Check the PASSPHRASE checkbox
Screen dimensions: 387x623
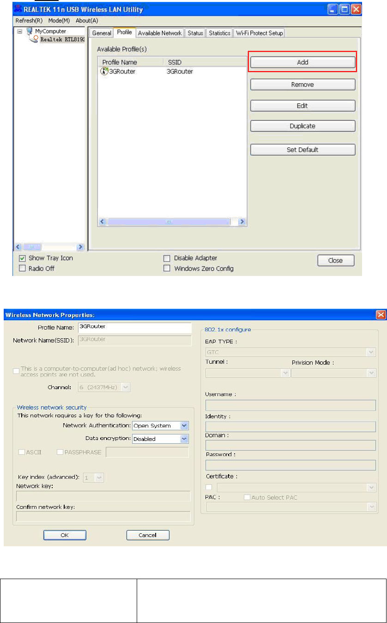tap(60, 452)
